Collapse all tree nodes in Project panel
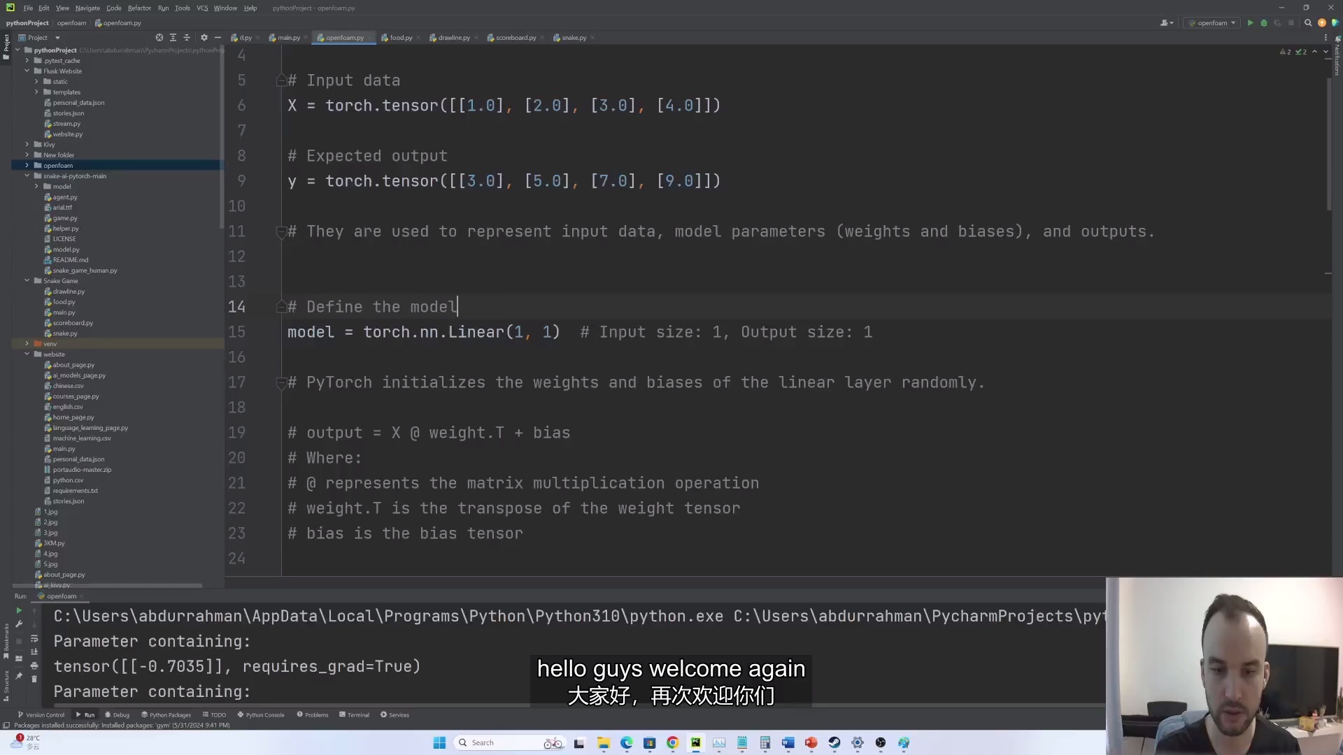This screenshot has height=755, width=1343. pos(186,38)
